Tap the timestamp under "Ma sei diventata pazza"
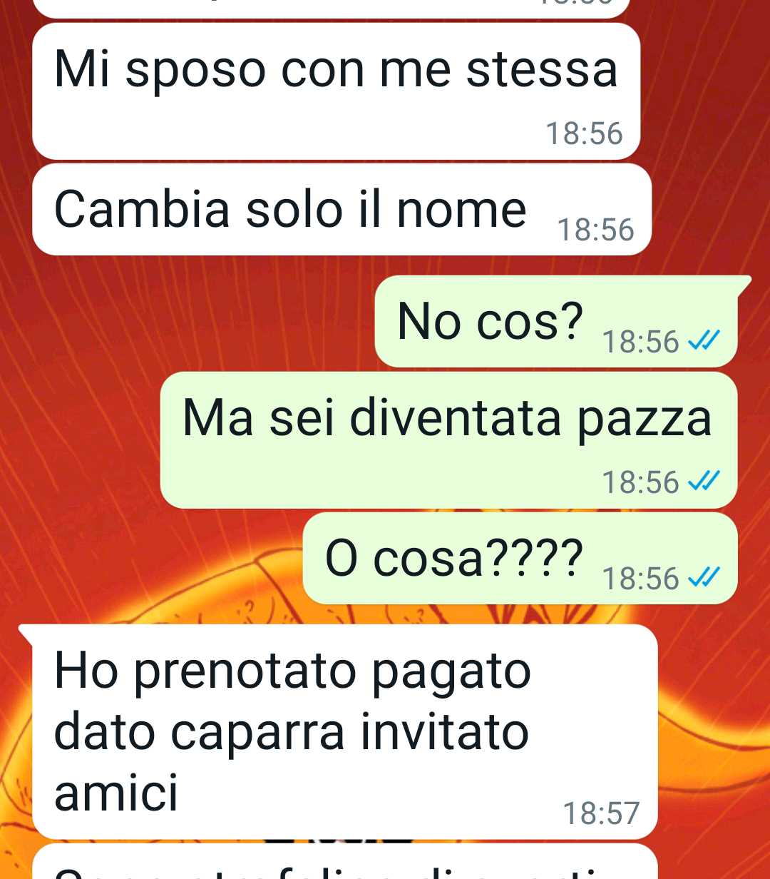 [641, 482]
